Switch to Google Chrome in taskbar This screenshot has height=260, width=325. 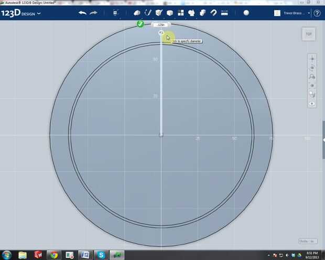[x=54, y=255]
